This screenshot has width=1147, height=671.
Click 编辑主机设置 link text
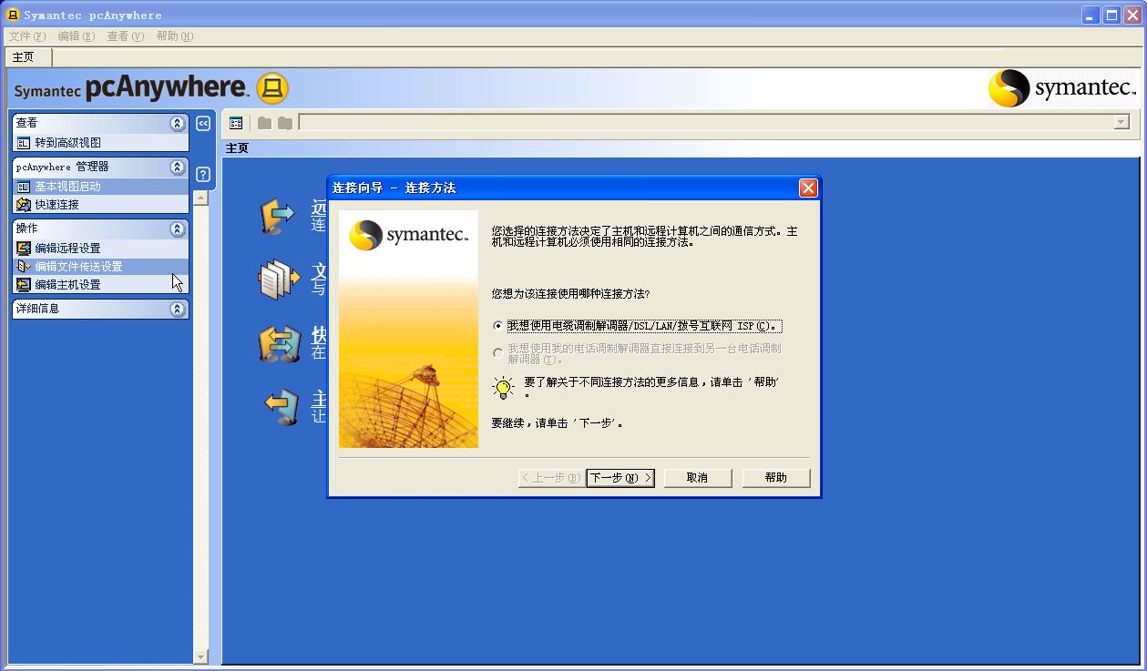tap(68, 284)
